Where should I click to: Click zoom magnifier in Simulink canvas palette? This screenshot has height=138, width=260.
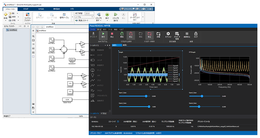pyautogui.click(x=33, y=36)
